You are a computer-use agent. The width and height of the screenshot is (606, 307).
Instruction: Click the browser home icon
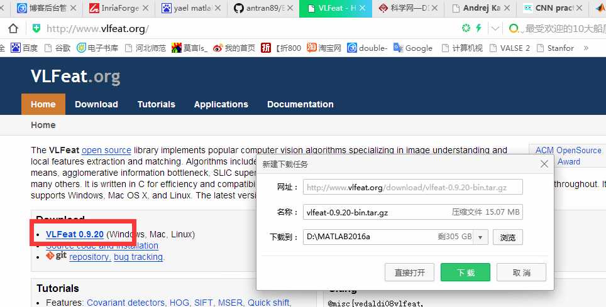[13, 28]
